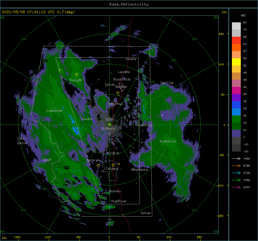Click the Okotoks label
The image size is (258, 241).
115,191
